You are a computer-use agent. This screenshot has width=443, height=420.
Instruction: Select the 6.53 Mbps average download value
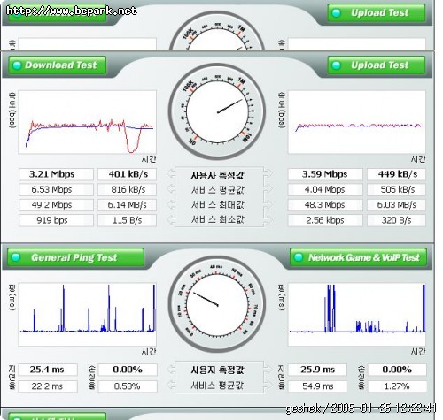click(x=56, y=189)
